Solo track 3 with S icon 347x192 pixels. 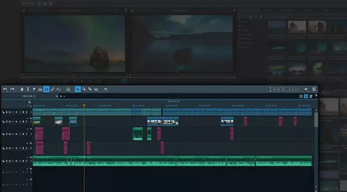(x=7, y=134)
